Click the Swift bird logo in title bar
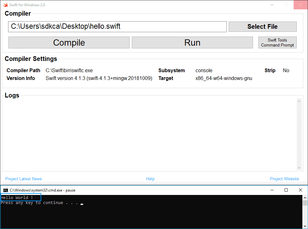 [x=5, y=5]
